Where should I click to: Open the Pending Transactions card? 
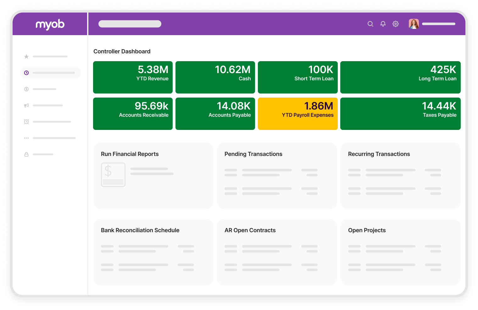click(x=277, y=176)
